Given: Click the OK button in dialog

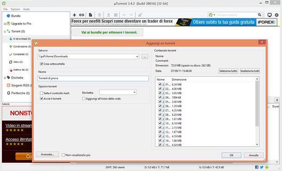Looking at the screenshot, I should point(231,155).
